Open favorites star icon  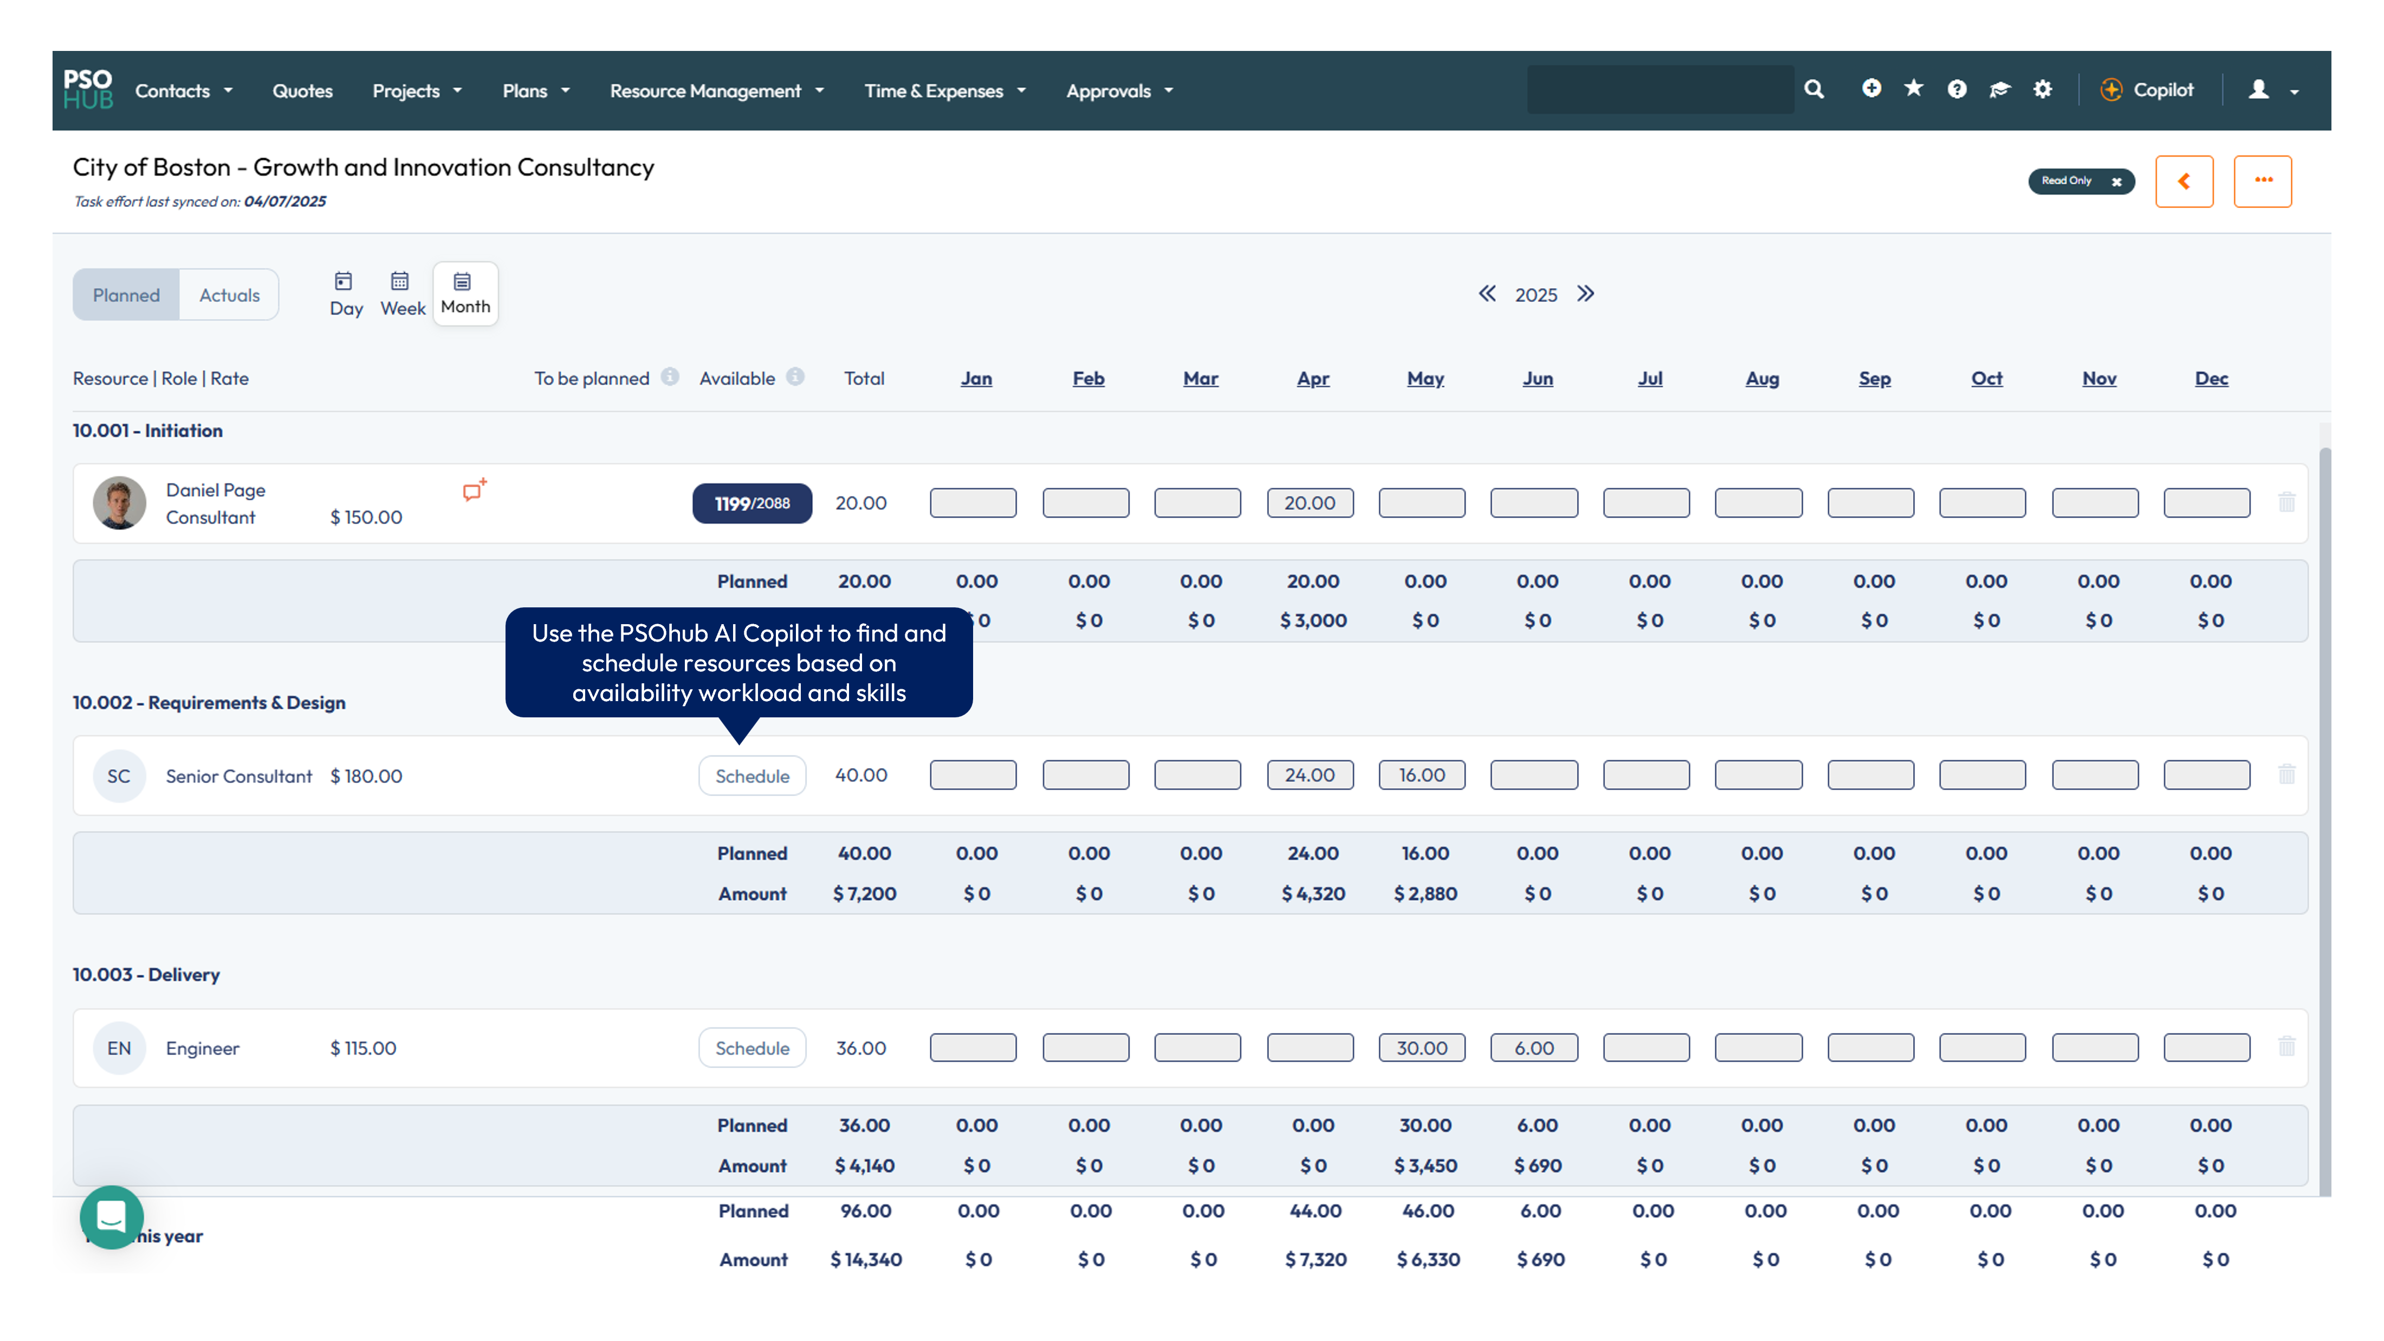[1914, 89]
